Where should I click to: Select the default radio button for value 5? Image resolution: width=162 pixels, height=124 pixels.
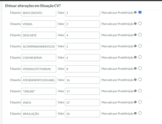pos(140,46)
